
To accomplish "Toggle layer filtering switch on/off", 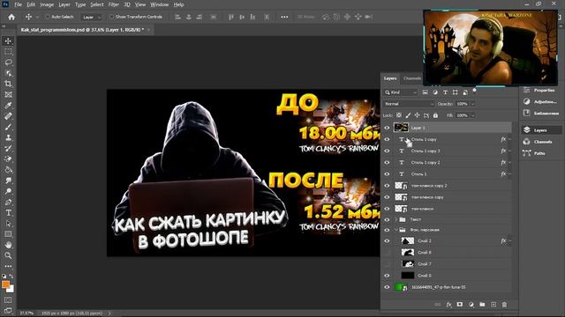I will 475,91.
